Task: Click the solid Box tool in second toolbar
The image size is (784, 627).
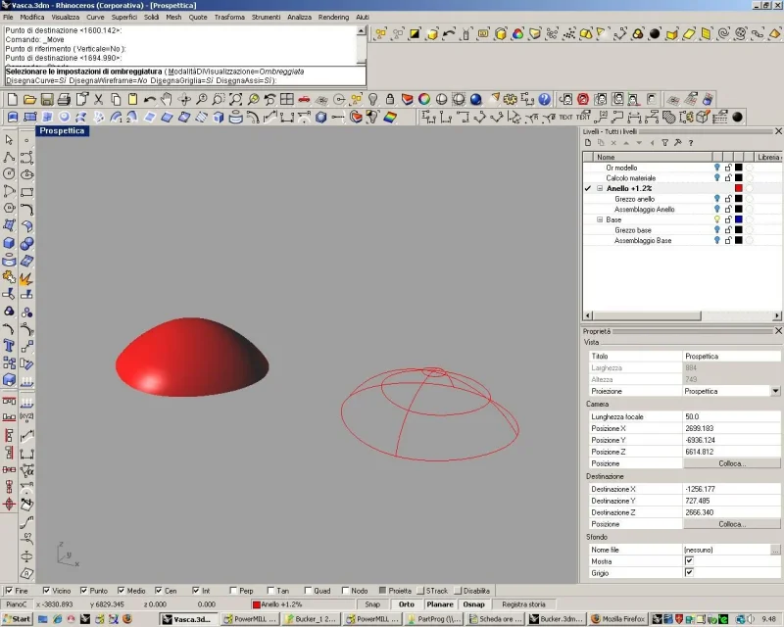Action: pos(219,117)
